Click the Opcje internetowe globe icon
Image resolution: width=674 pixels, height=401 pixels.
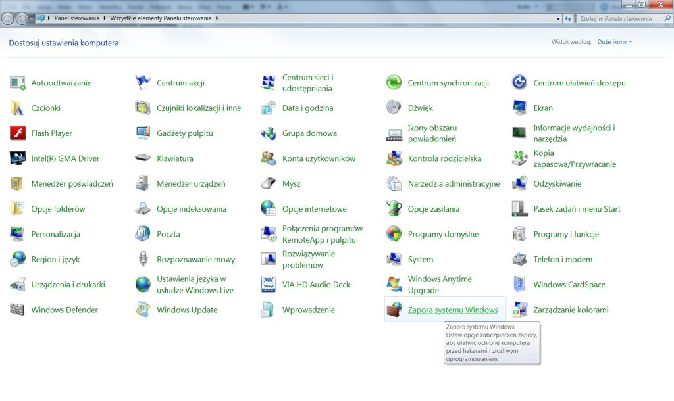[269, 209]
